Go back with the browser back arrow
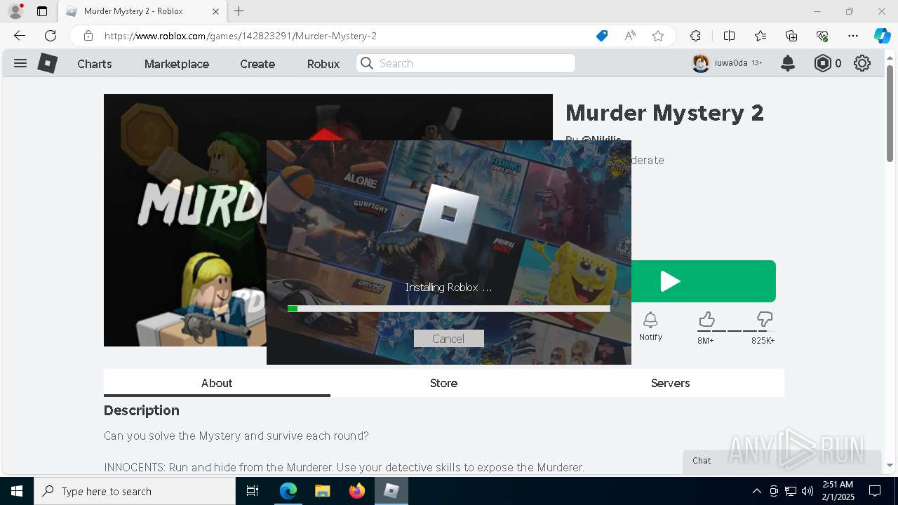The height and width of the screenshot is (505, 898). tap(20, 36)
